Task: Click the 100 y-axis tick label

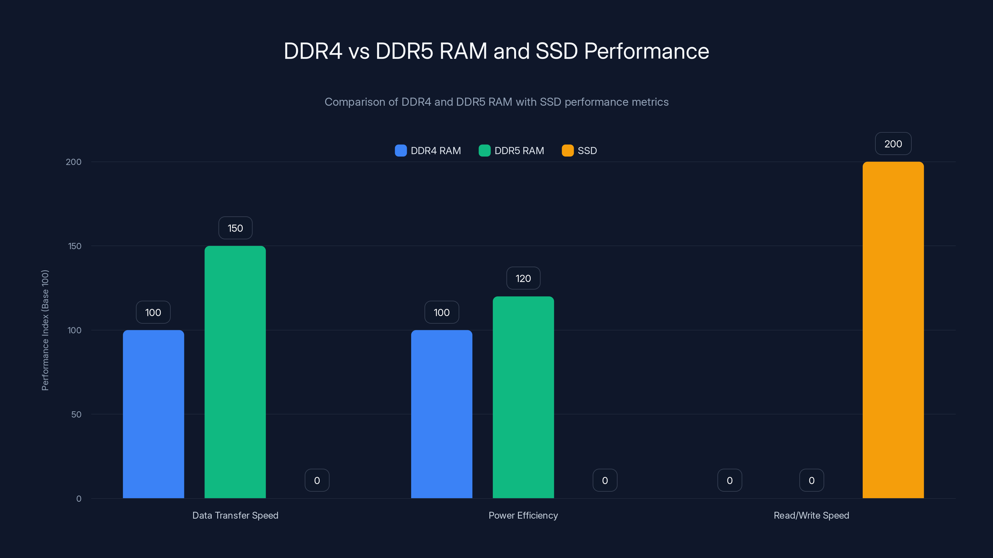Action: coord(74,330)
